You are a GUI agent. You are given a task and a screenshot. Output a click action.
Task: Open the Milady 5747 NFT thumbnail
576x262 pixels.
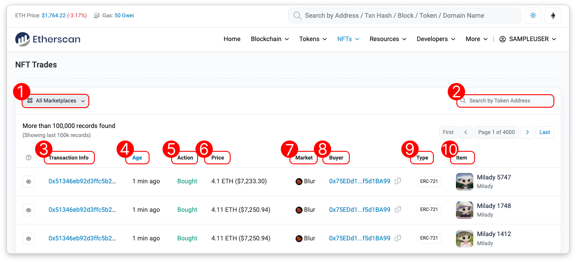pos(464,182)
